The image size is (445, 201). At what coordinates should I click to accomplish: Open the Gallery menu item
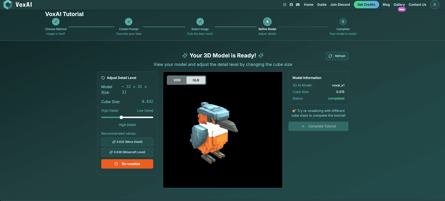(399, 5)
